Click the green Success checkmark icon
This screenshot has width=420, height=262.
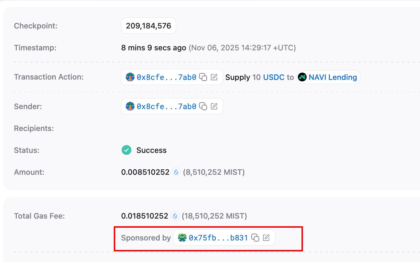127,150
